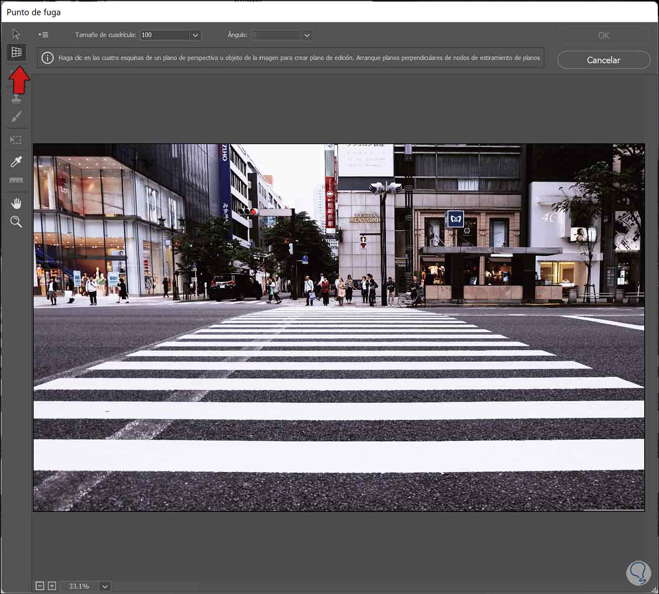The height and width of the screenshot is (594, 659).
Task: Open the zoom percentage preset dropdown
Action: [105, 586]
